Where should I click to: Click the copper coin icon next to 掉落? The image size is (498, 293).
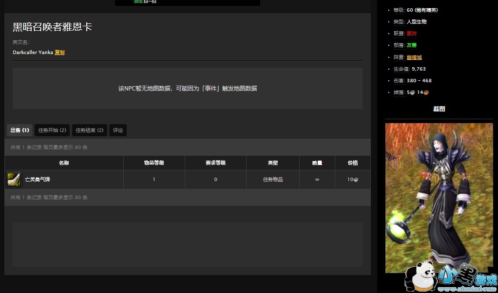coord(426,92)
